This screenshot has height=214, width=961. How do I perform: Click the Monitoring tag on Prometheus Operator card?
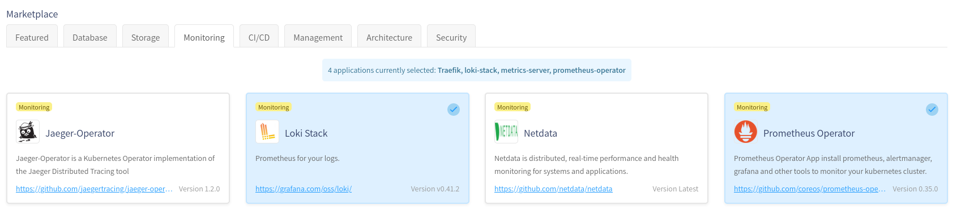(752, 107)
